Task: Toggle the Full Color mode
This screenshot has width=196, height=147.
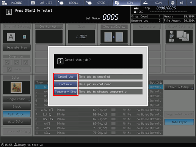Action: [x=17, y=114]
